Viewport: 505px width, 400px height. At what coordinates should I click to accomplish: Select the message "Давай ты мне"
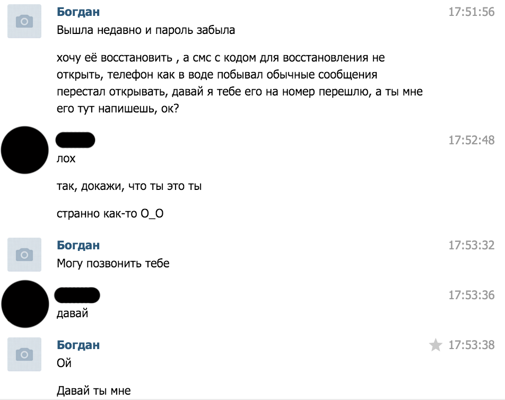click(x=93, y=392)
